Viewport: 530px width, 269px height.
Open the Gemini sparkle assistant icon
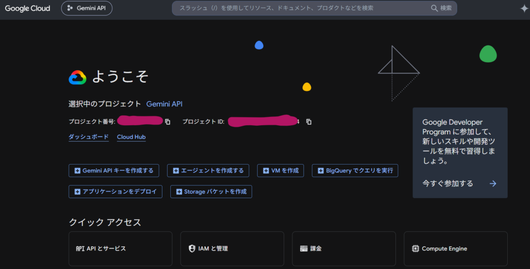click(524, 8)
